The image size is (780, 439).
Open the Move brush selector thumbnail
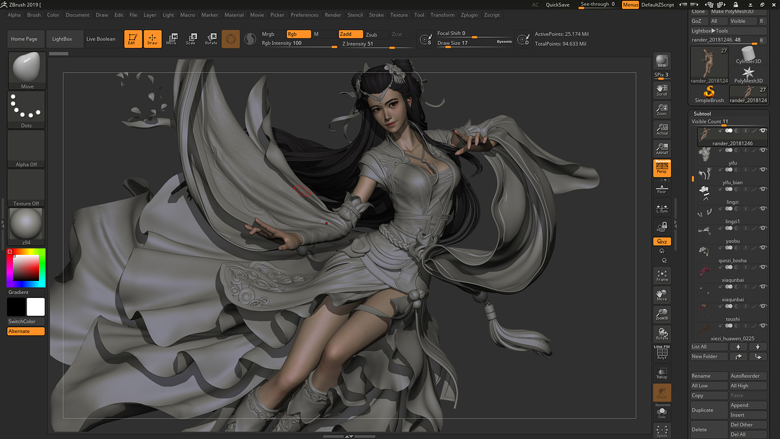[27, 70]
